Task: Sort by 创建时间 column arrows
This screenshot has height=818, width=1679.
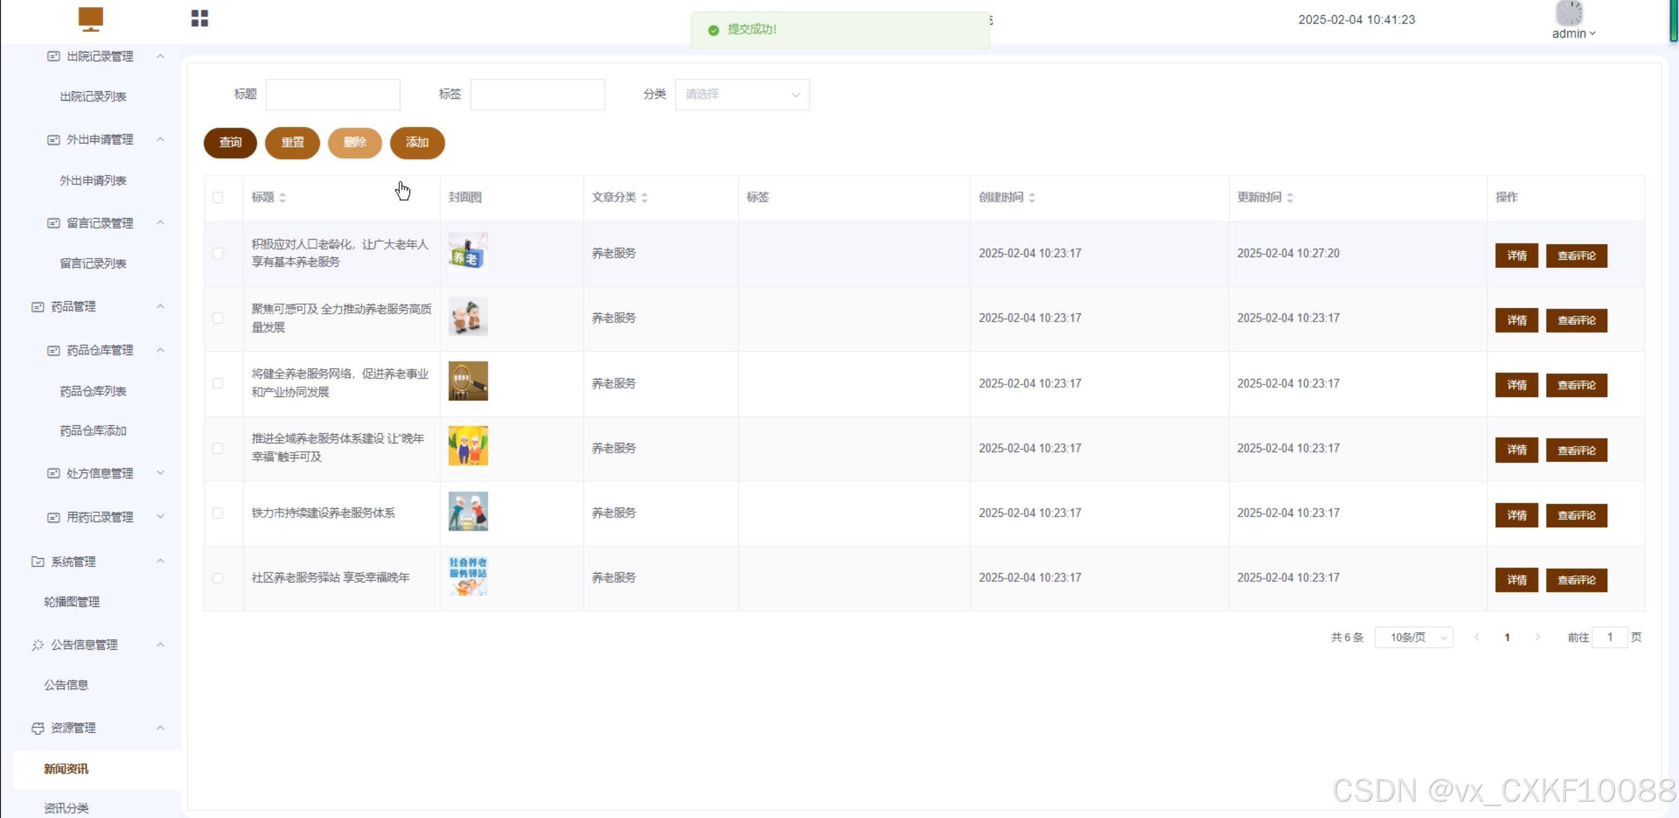Action: [x=1032, y=197]
